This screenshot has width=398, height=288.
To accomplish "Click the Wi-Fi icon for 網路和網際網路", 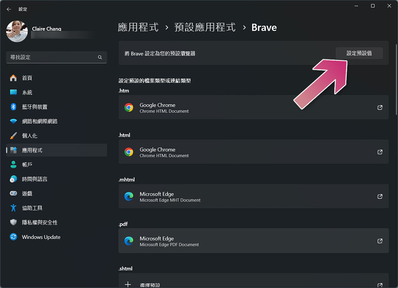I will click(x=13, y=121).
